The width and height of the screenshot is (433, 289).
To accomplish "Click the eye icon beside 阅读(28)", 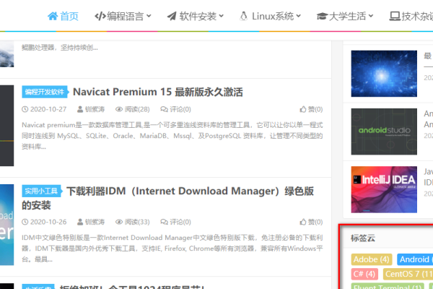I will [x=118, y=109].
